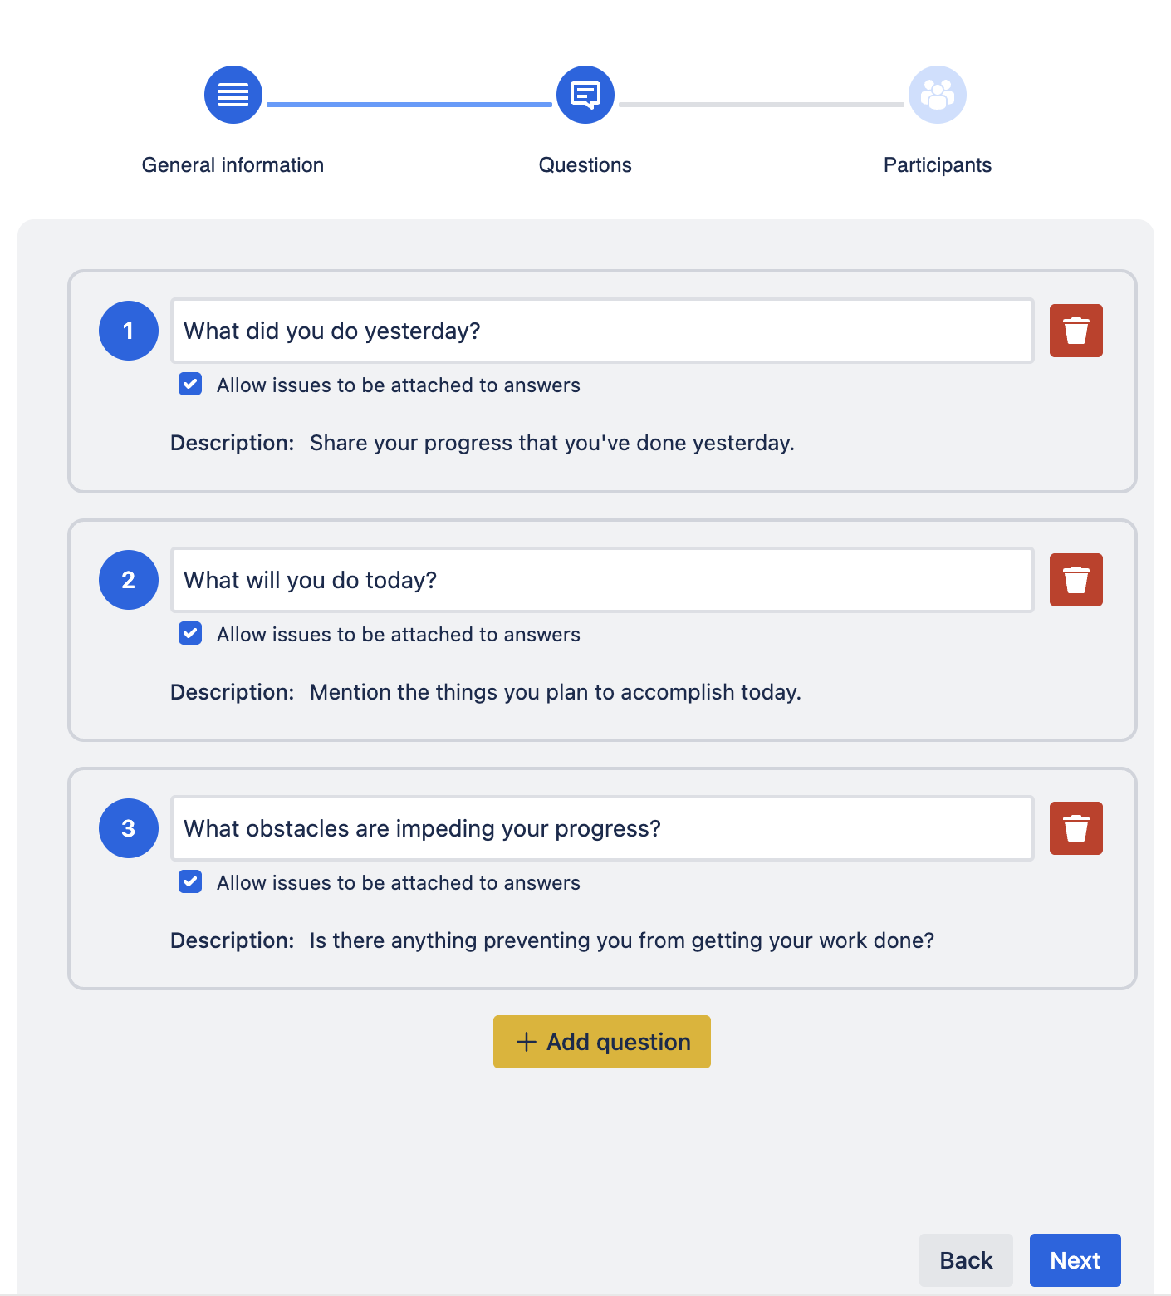
Task: Delete the 'What will you do today?' question
Action: coord(1075,580)
